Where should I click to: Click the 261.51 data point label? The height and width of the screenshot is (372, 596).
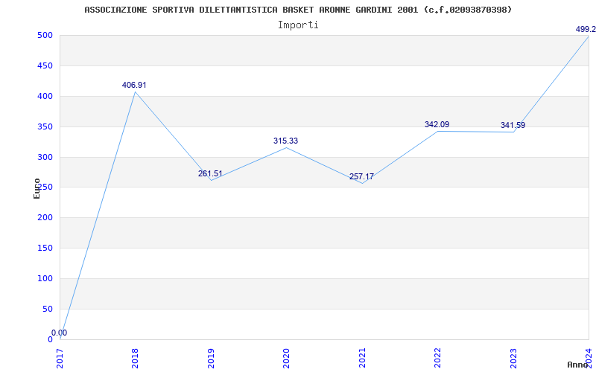210,173
